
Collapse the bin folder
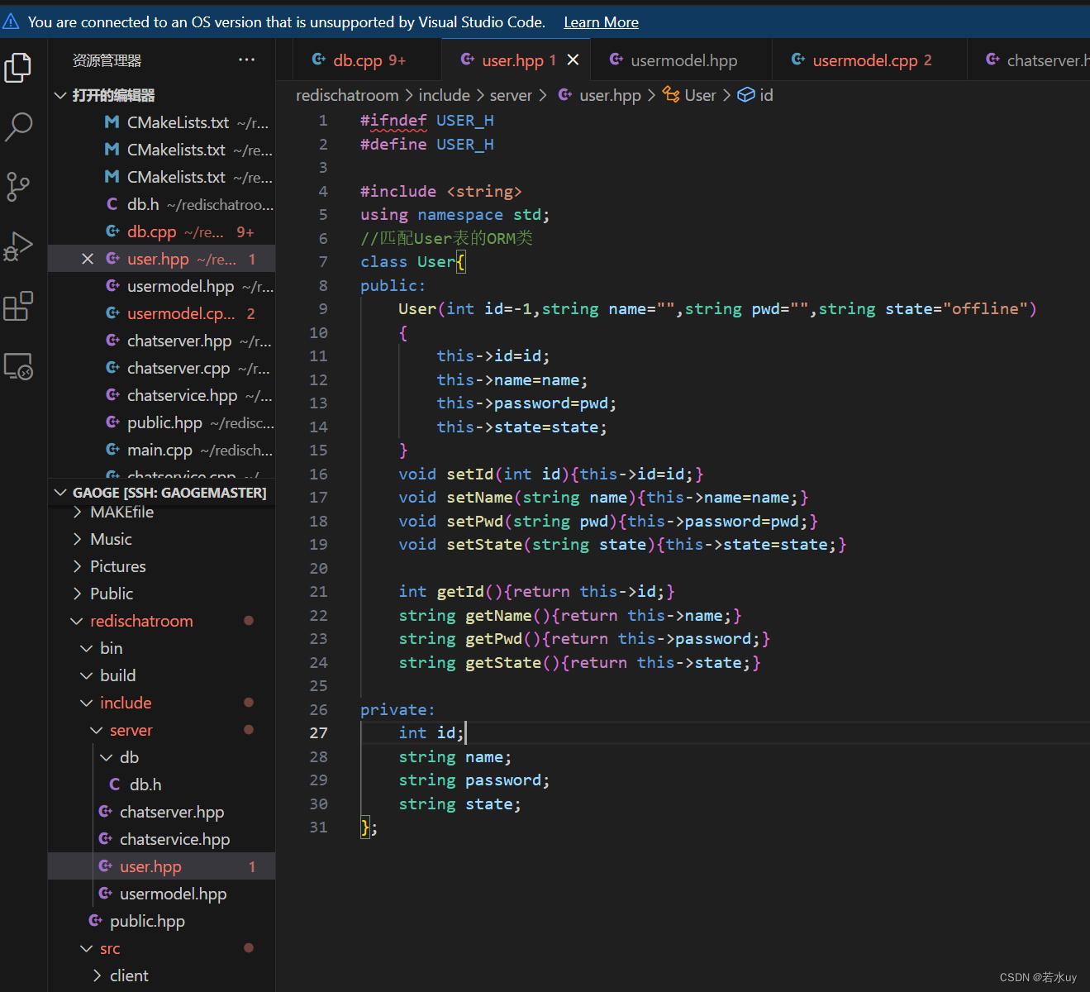(x=111, y=648)
